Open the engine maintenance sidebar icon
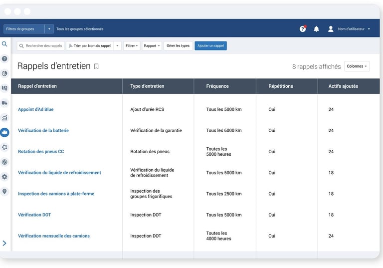Image resolution: width=383 pixels, height=268 pixels. point(4,133)
